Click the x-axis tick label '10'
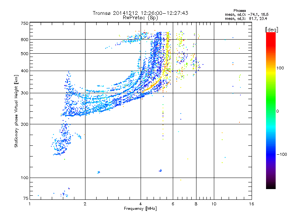Image resolution: width=296 pixels, height=222 pixels. pos(214,204)
